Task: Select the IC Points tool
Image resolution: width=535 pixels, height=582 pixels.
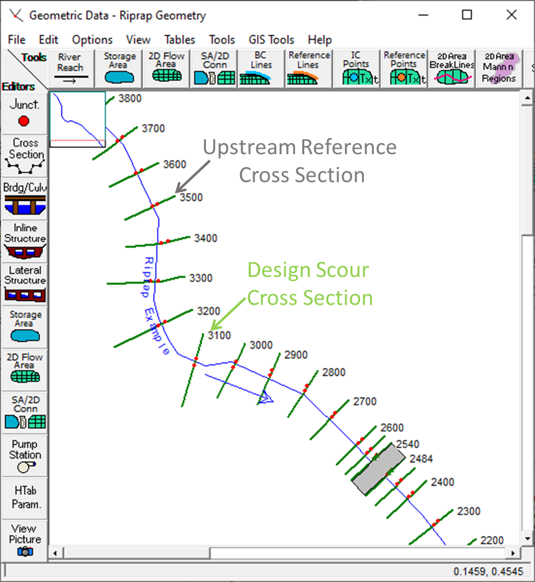Action: point(356,69)
